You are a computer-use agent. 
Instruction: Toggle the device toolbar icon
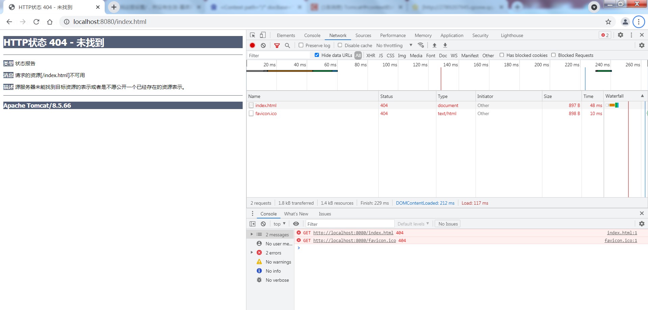pos(263,35)
